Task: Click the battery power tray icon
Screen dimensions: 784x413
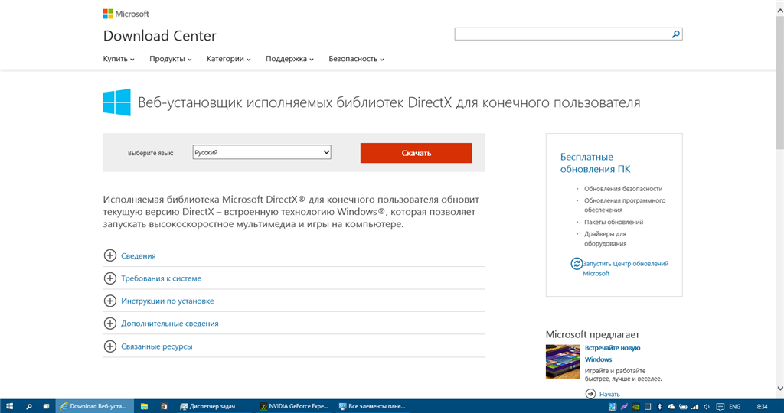Action: [683, 407]
